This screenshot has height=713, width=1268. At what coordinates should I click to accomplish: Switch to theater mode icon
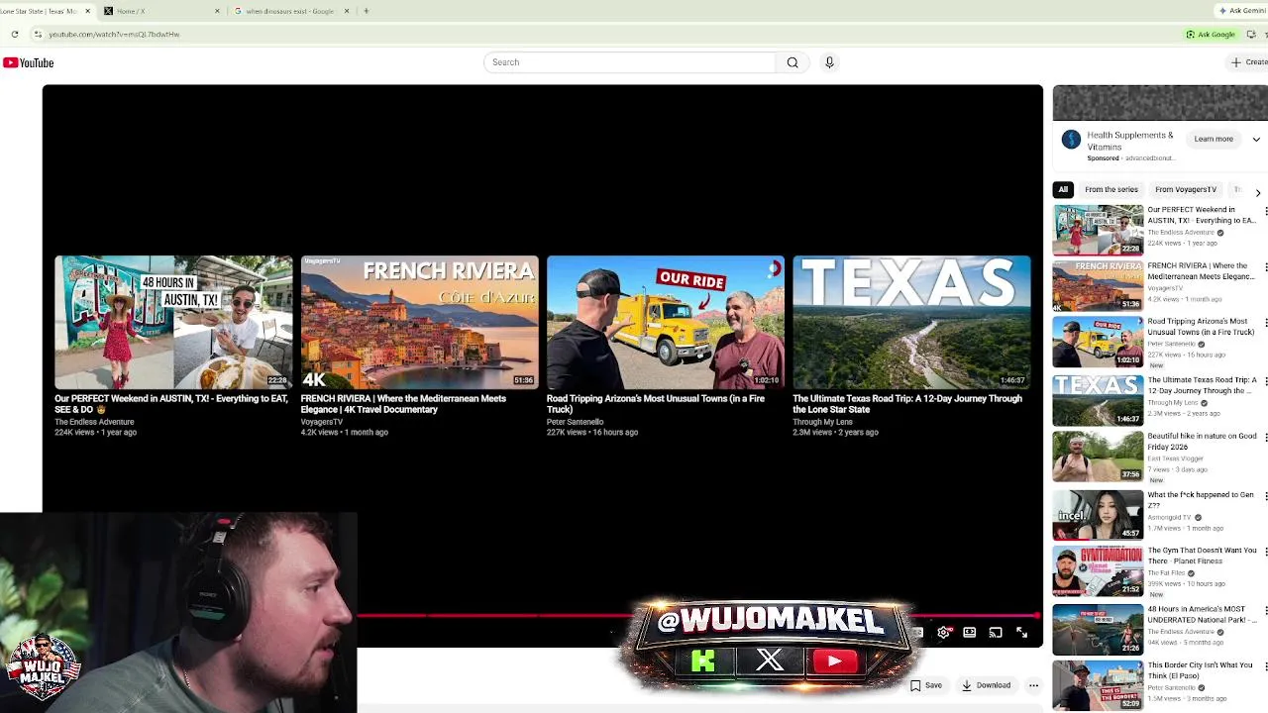click(970, 633)
